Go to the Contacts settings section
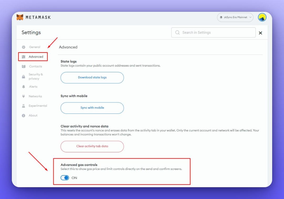This screenshot has width=284, height=199. pos(35,67)
